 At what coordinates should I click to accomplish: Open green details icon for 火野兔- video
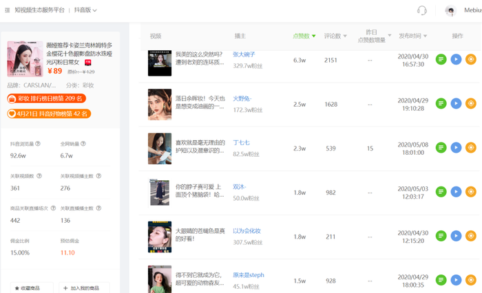441,103
